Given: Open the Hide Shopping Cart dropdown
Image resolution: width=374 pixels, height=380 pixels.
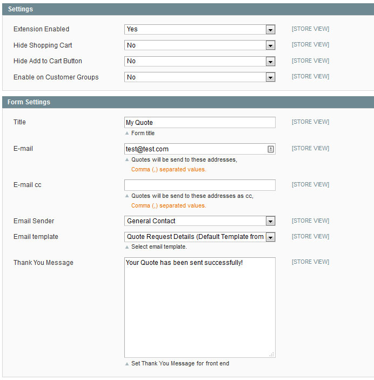Looking at the screenshot, I should click(200, 45).
